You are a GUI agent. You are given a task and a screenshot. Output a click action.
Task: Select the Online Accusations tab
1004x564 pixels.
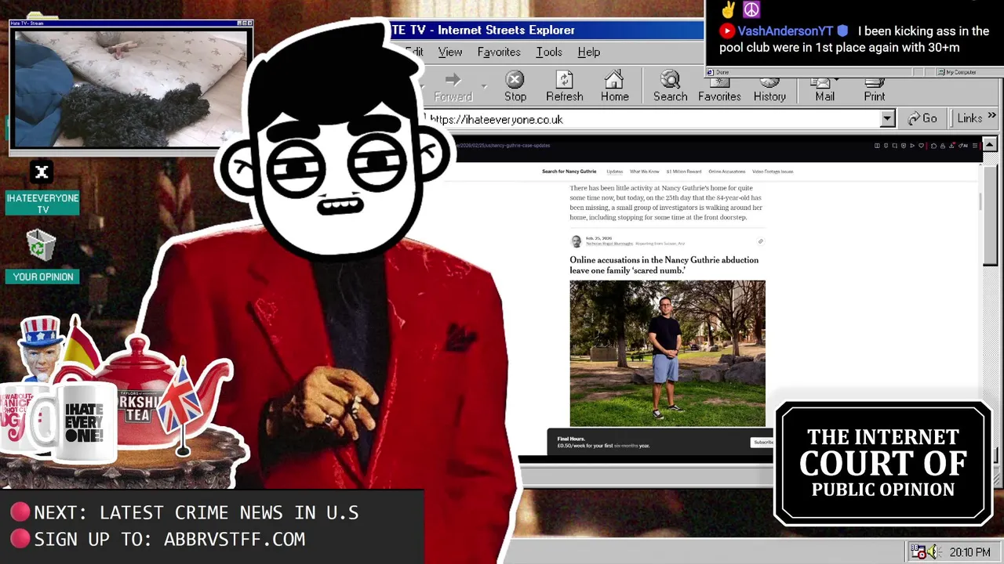(726, 172)
